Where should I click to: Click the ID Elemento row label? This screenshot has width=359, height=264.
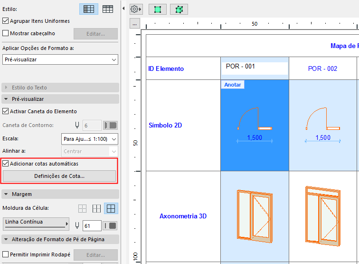pyautogui.click(x=166, y=69)
